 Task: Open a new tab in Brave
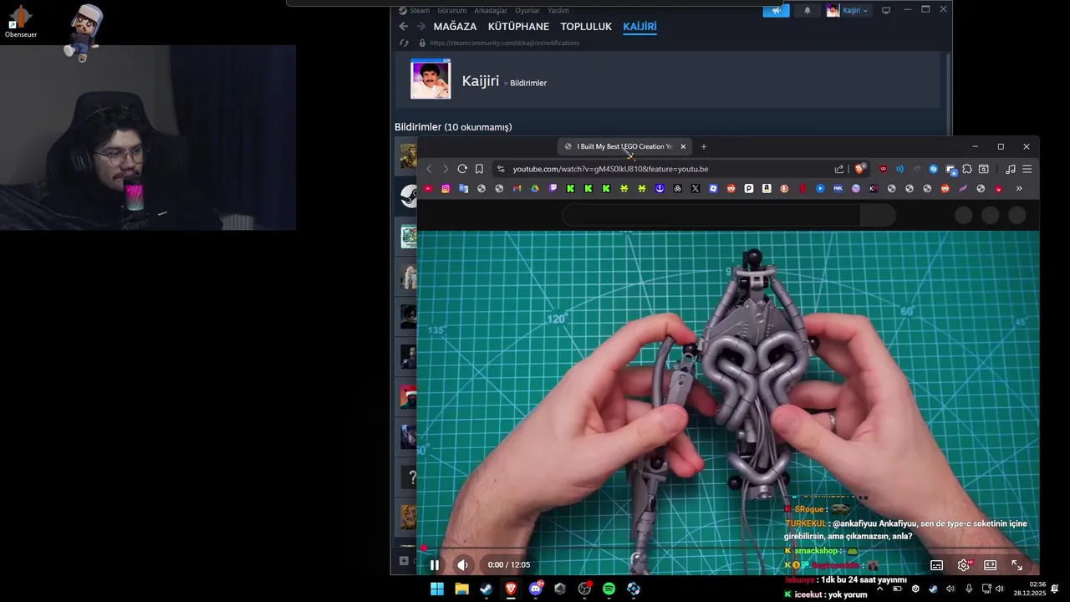coord(704,146)
